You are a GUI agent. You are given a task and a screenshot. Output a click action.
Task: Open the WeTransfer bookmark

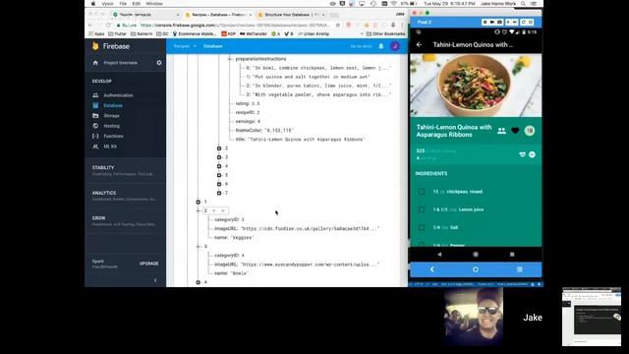[x=254, y=34]
